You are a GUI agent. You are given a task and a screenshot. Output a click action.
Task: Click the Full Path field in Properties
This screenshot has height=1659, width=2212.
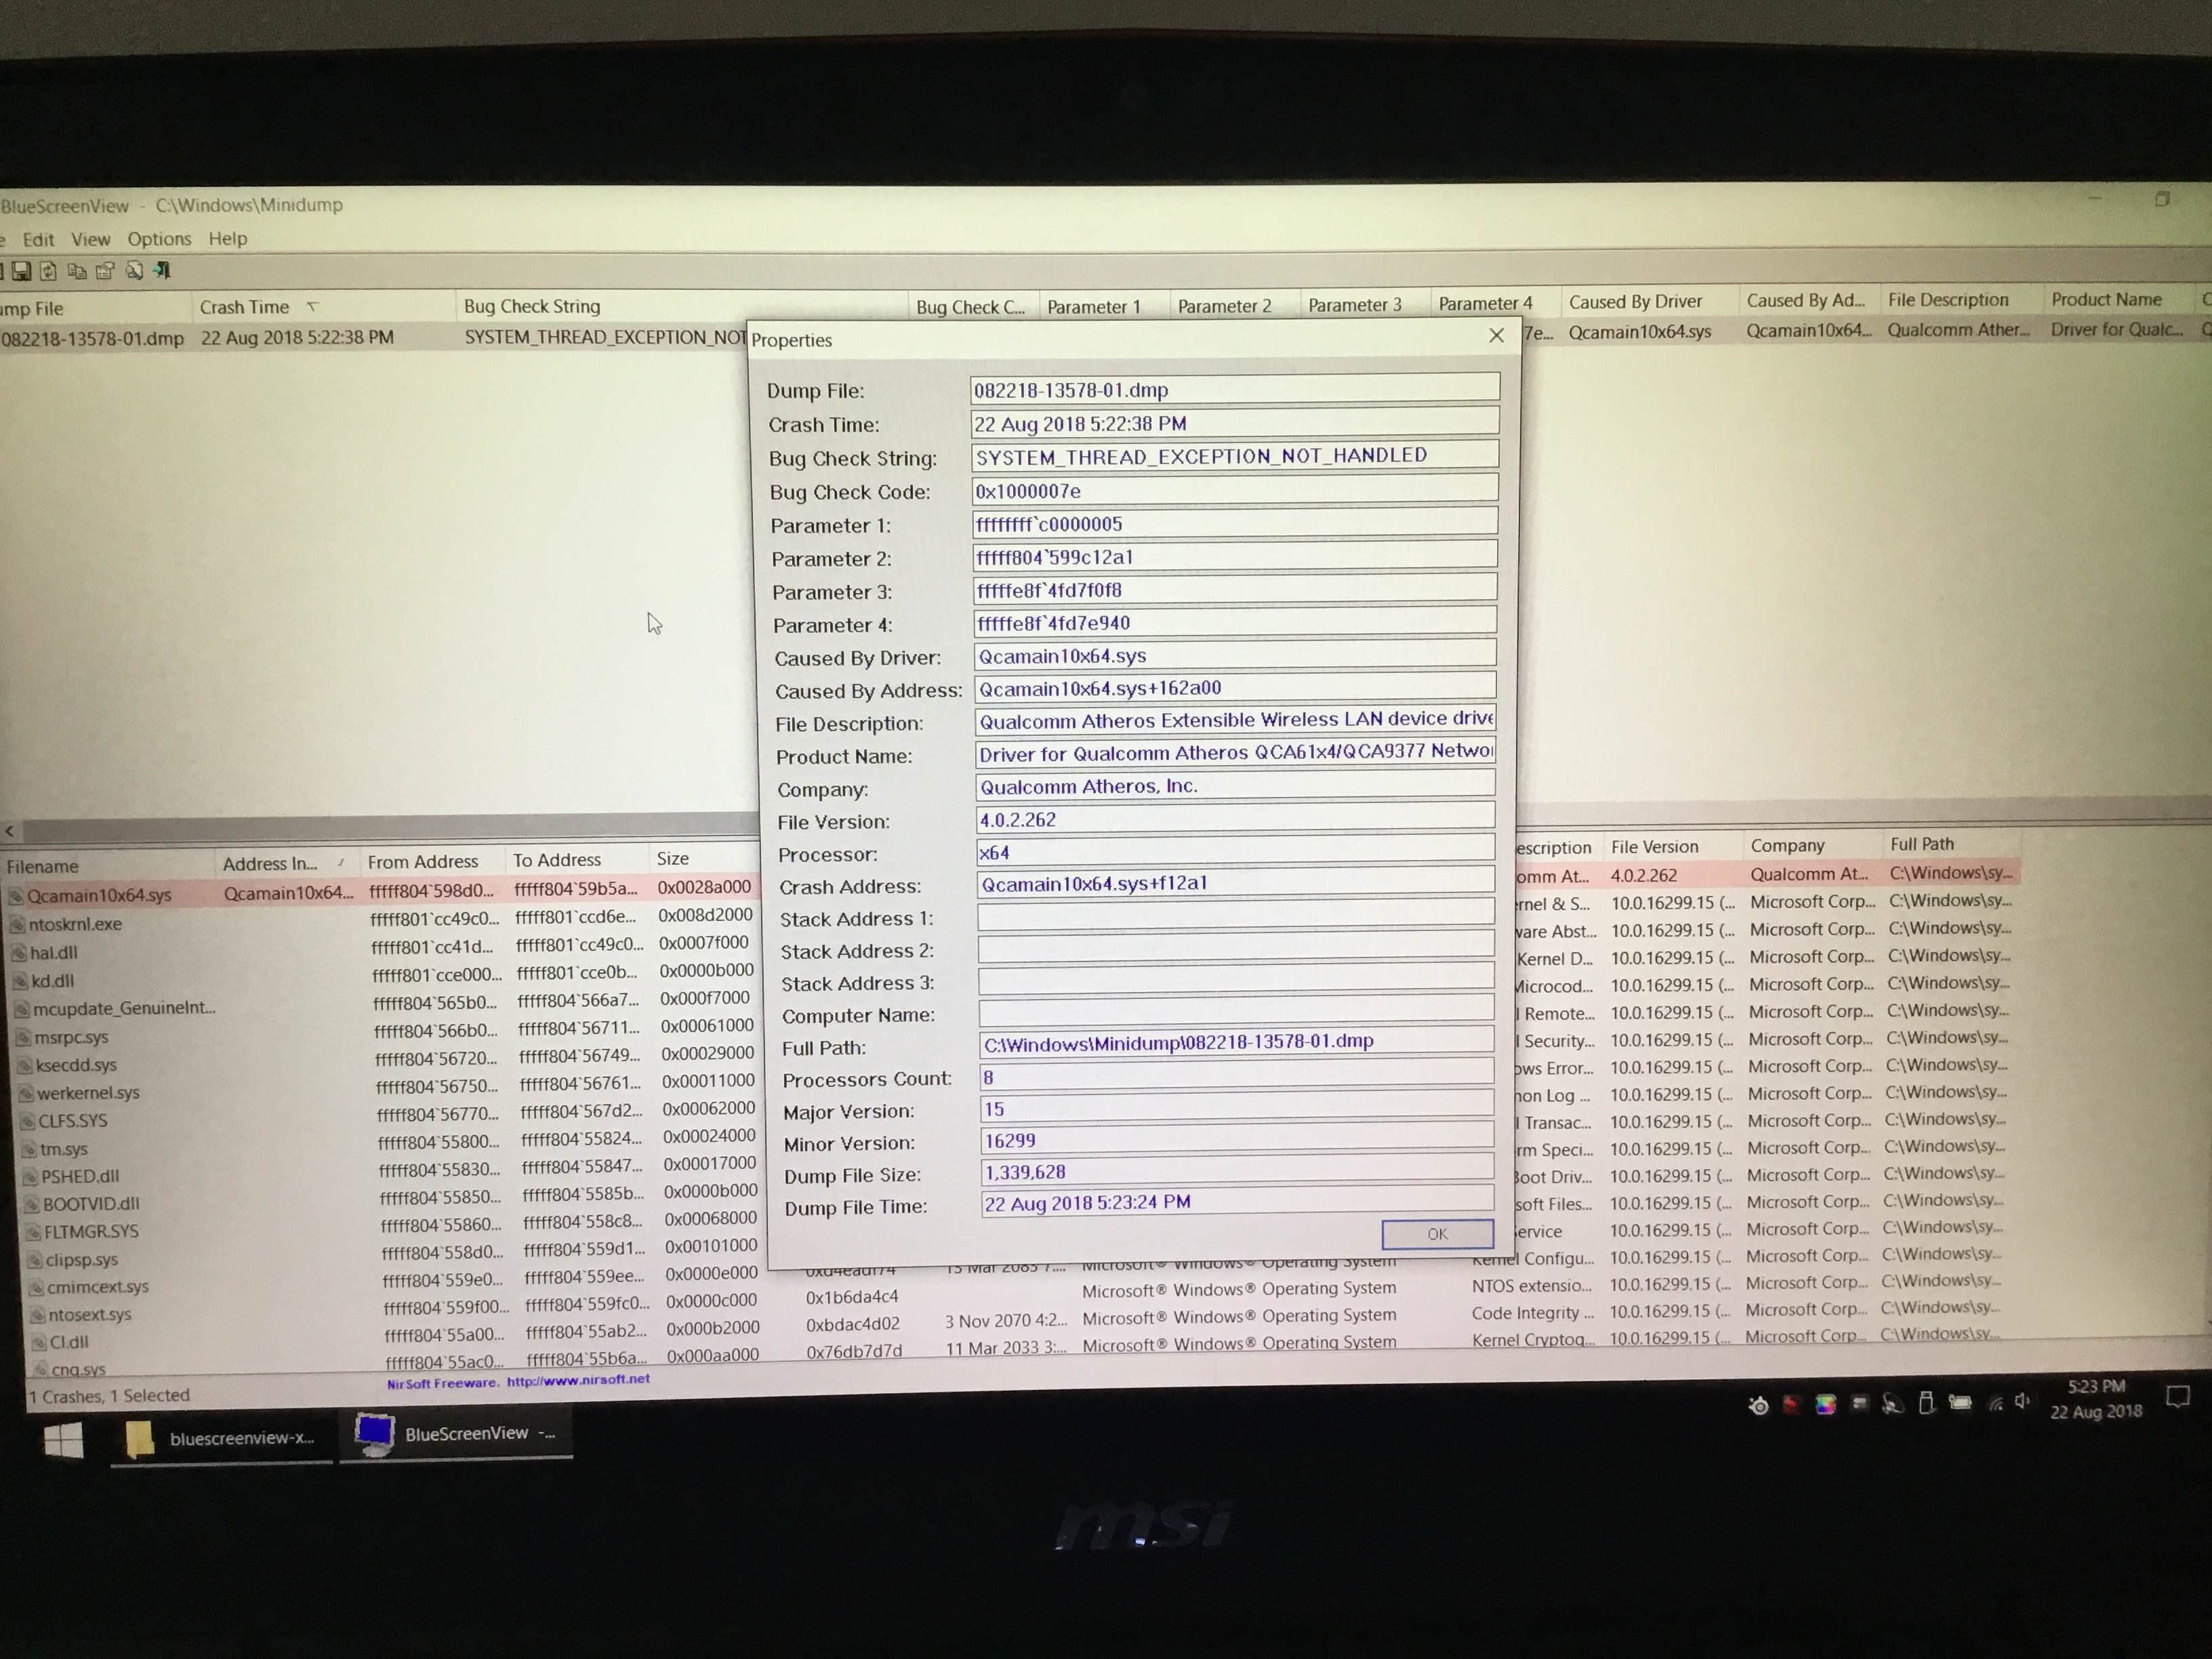[1236, 1041]
